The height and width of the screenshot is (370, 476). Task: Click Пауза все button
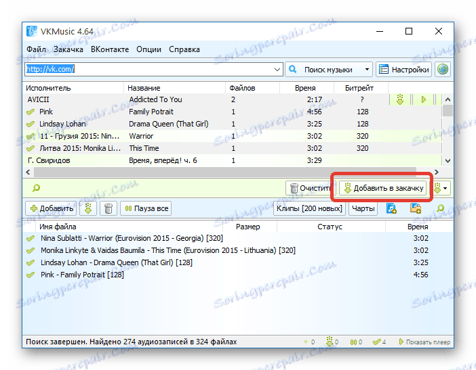coord(146,208)
